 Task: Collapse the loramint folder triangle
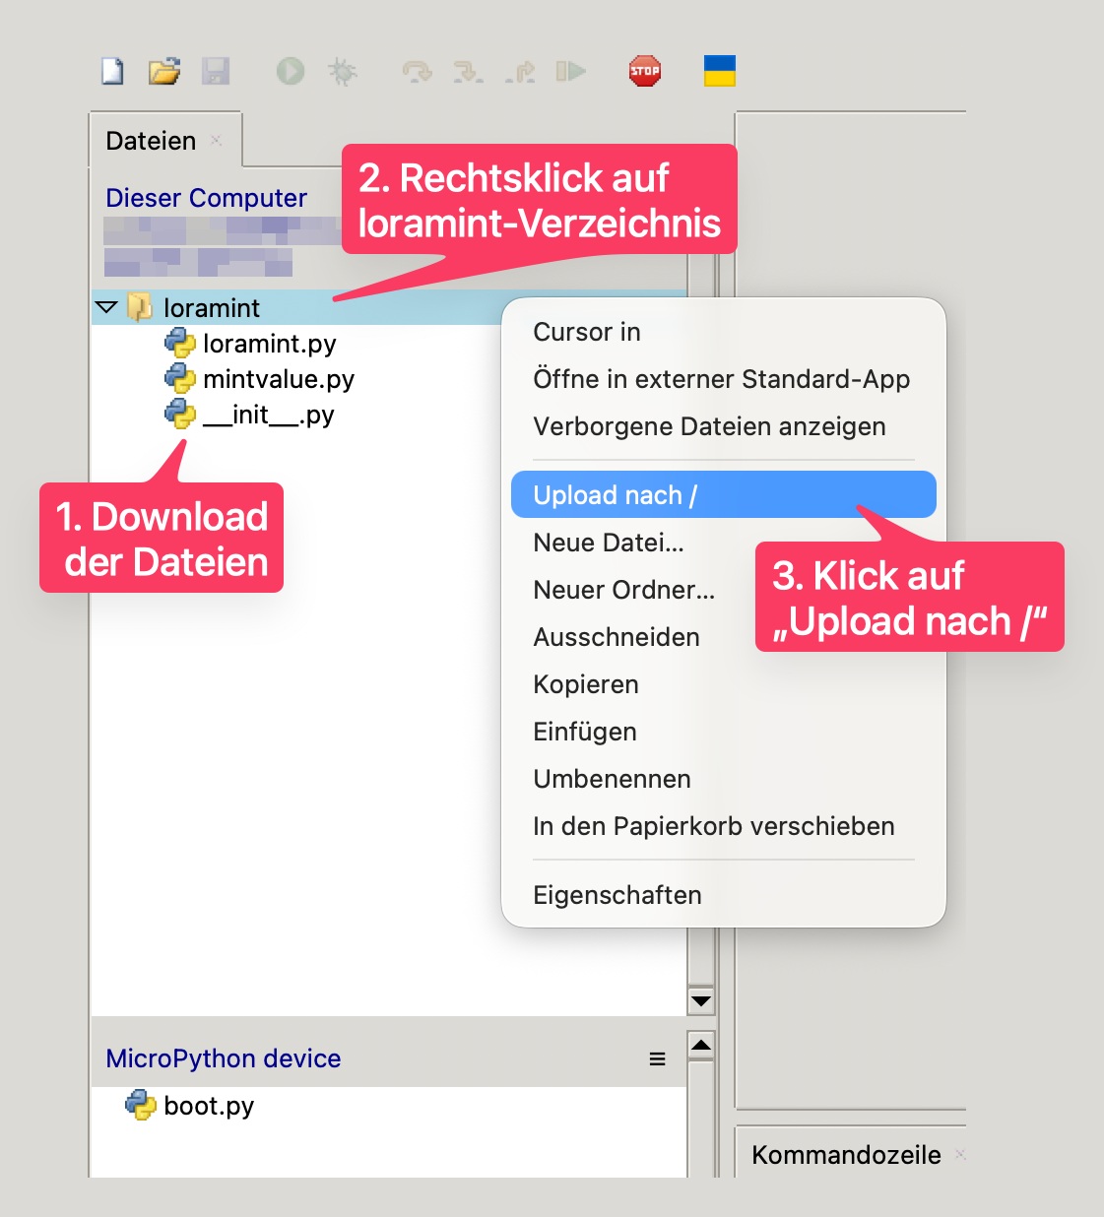click(106, 307)
